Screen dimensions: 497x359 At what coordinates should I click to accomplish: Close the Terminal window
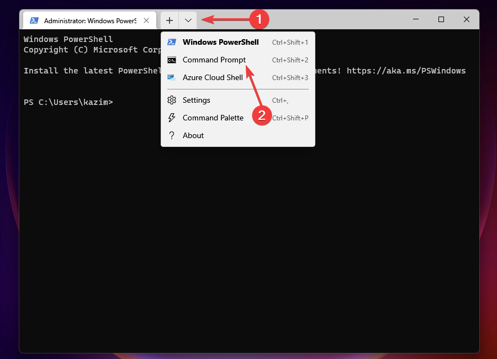point(466,19)
